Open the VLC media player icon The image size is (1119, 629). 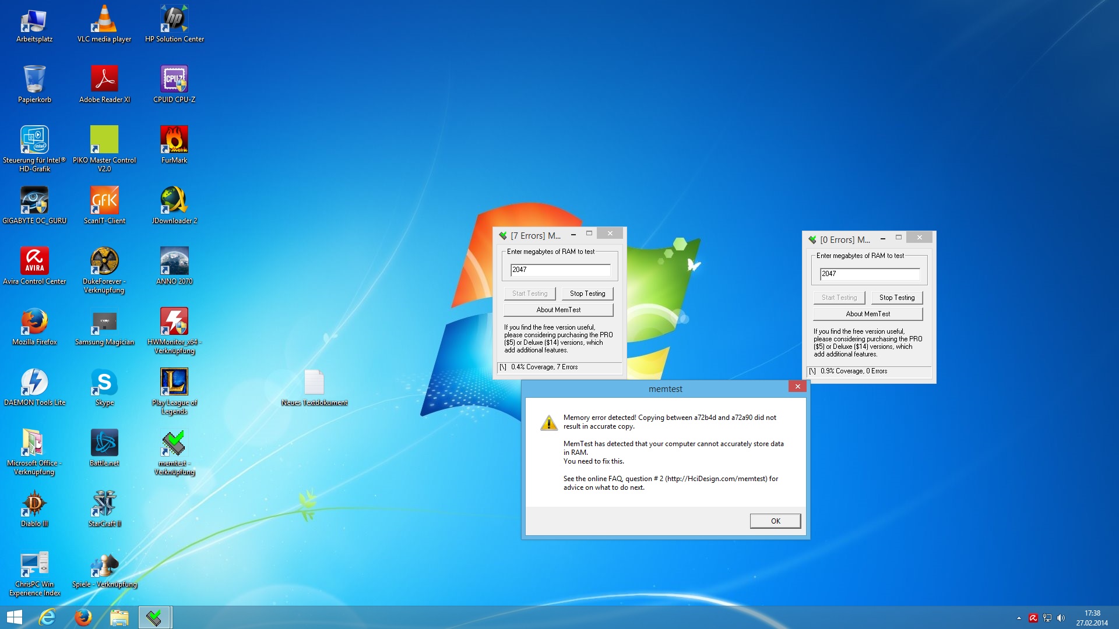pyautogui.click(x=104, y=19)
